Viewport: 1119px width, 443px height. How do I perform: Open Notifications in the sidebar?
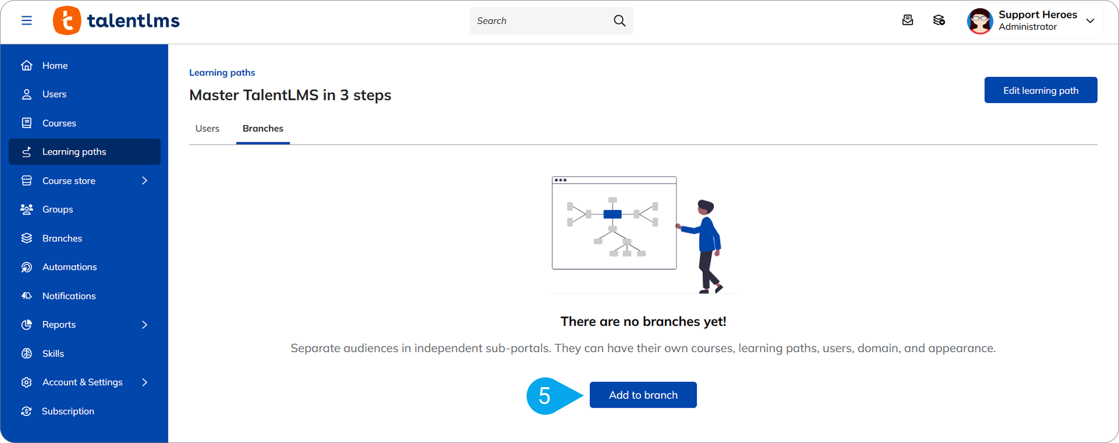click(69, 296)
